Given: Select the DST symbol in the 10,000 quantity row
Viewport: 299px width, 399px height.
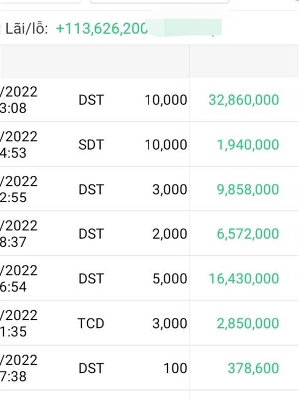Looking at the screenshot, I should coord(91,100).
